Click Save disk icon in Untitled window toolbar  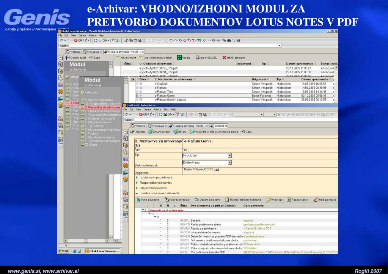165,114
